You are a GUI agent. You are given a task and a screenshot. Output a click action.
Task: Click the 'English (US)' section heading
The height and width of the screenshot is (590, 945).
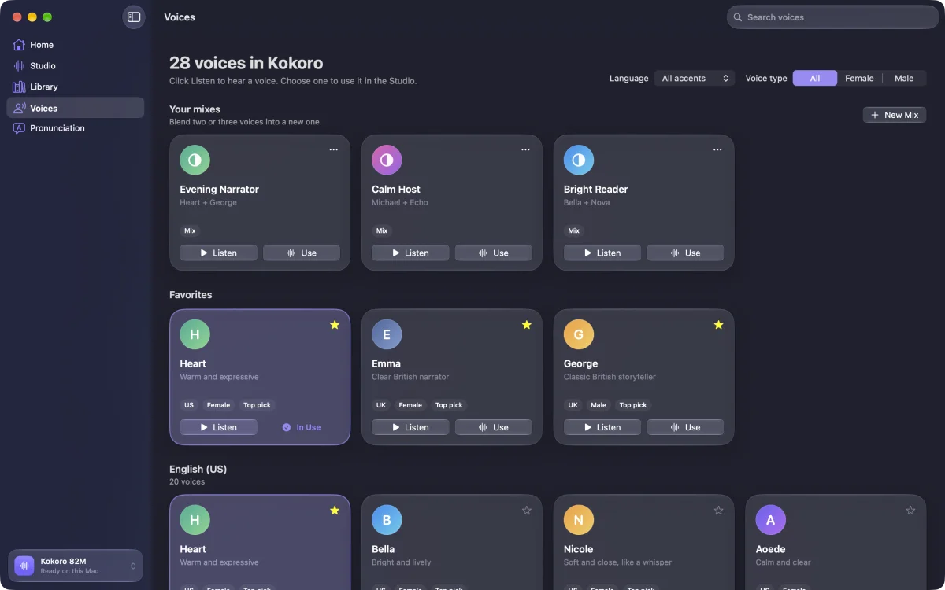pyautogui.click(x=198, y=469)
